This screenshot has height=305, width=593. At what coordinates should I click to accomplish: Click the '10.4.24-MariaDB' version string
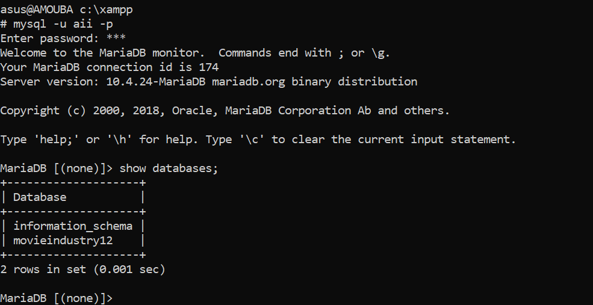tap(155, 82)
